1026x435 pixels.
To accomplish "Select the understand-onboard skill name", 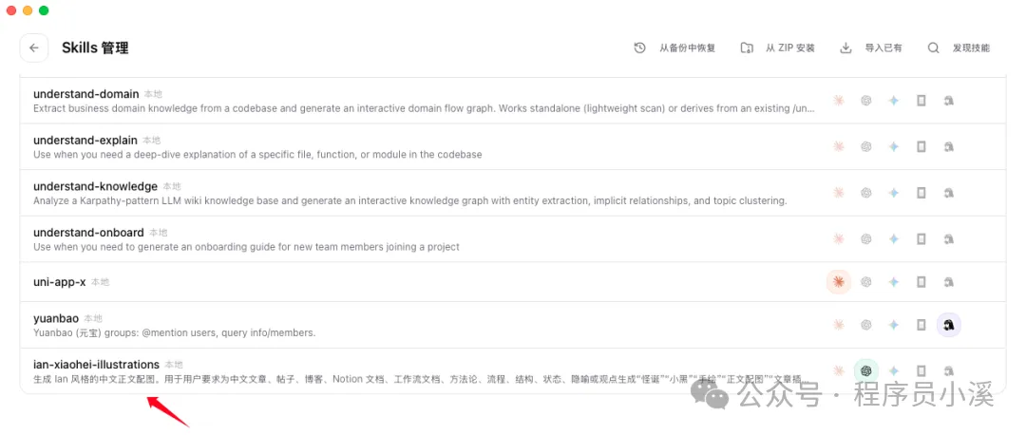I will tap(88, 232).
